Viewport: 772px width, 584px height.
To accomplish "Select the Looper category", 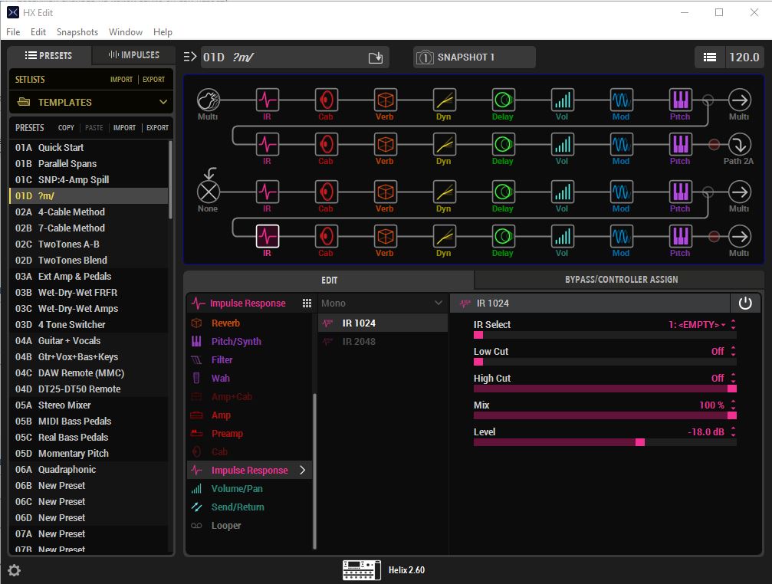I will pos(226,526).
